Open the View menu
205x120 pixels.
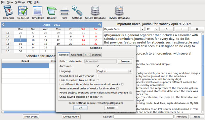(x=10, y=2)
